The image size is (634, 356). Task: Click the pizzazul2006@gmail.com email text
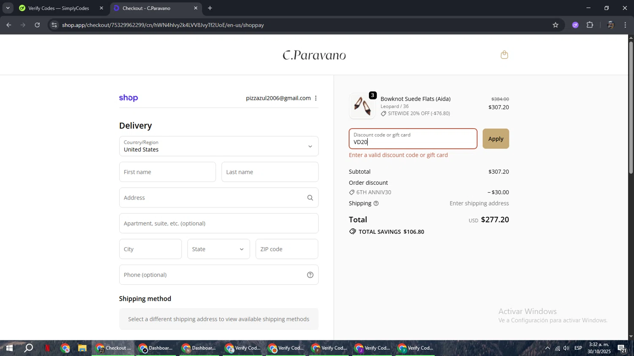pyautogui.click(x=278, y=98)
